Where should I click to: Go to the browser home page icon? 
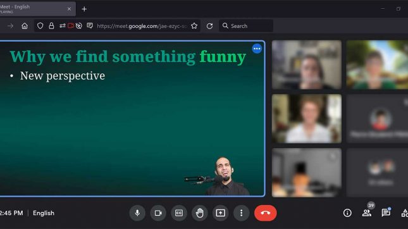pos(25,26)
